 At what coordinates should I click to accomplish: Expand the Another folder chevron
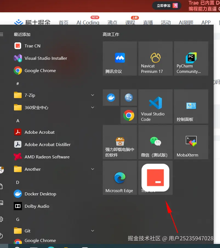(x=93, y=169)
